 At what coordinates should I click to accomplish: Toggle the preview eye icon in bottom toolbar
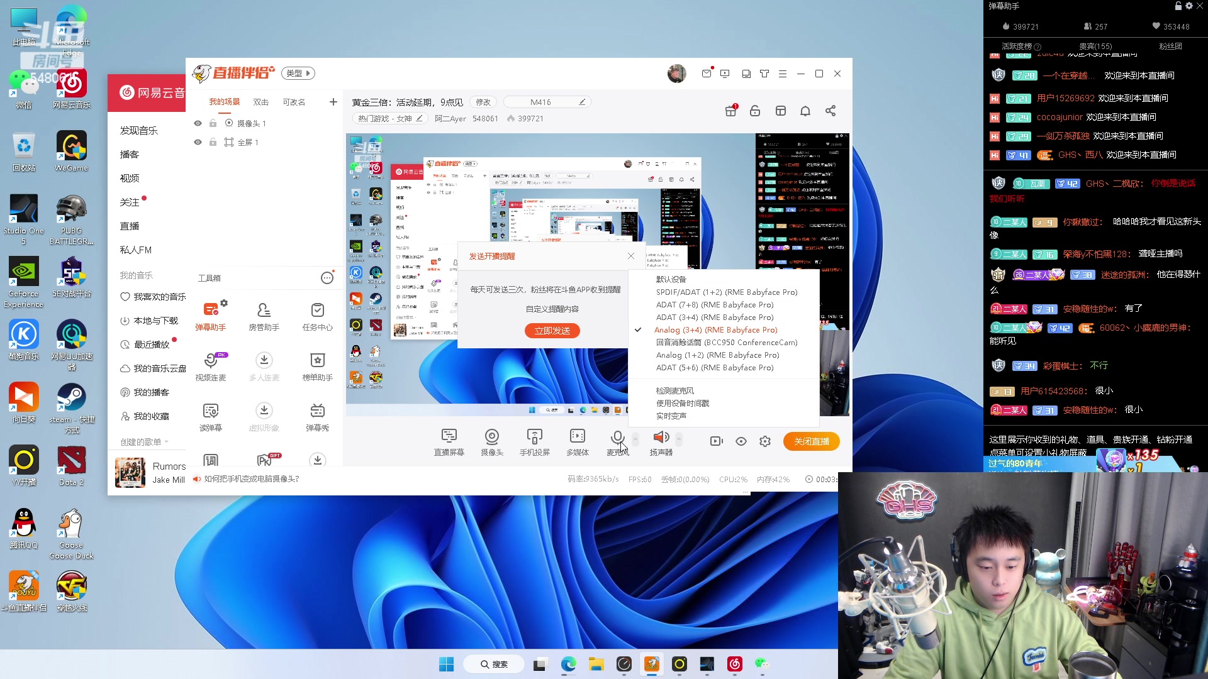[741, 441]
